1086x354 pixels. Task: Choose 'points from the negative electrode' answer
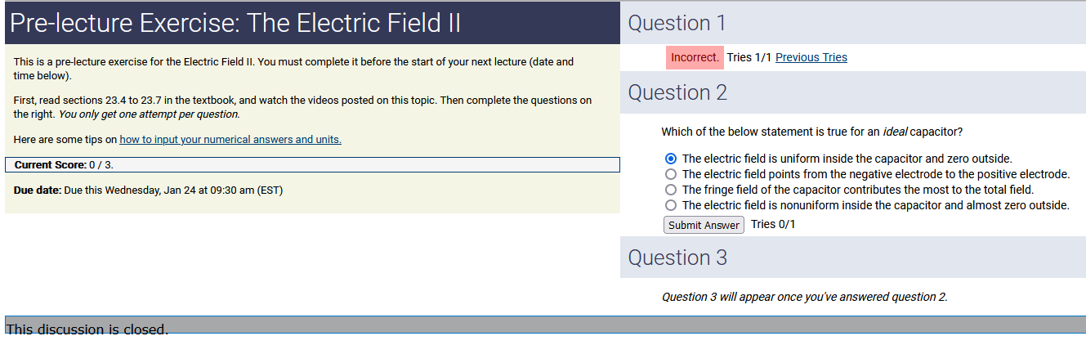point(671,174)
